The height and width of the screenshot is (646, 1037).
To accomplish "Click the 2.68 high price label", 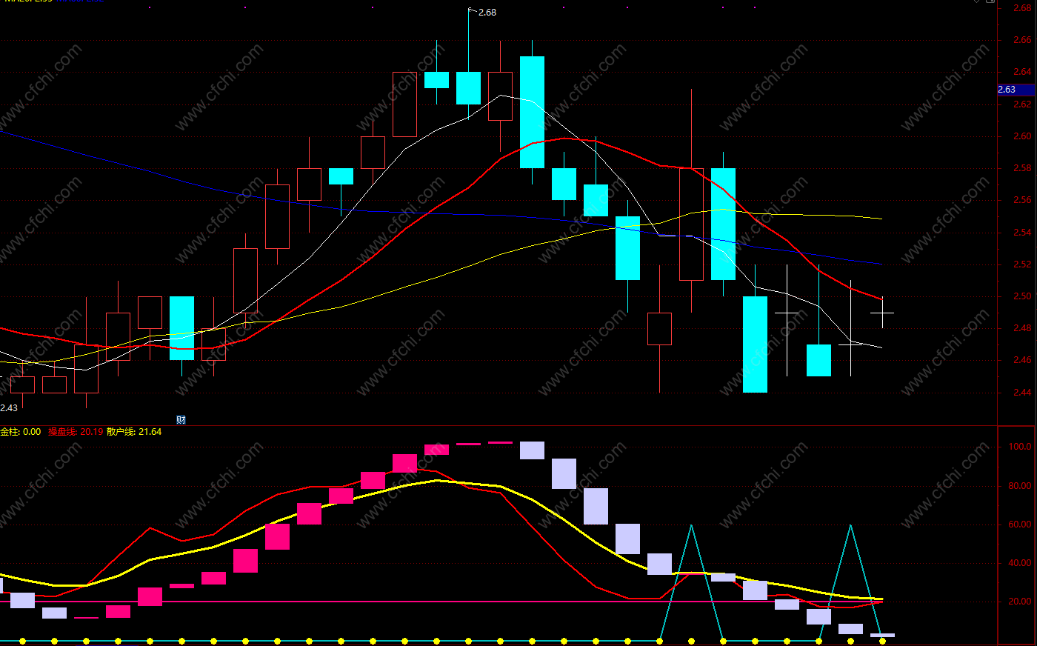I will 487,13.
